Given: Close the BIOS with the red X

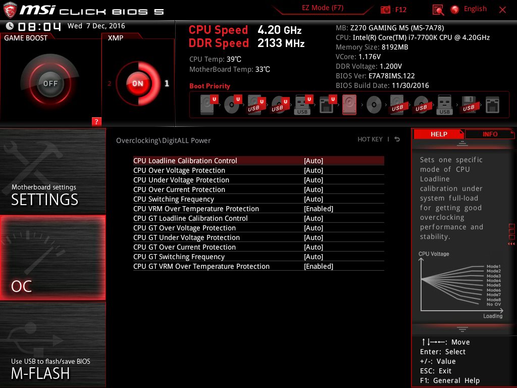Looking at the screenshot, I should click(x=502, y=10).
